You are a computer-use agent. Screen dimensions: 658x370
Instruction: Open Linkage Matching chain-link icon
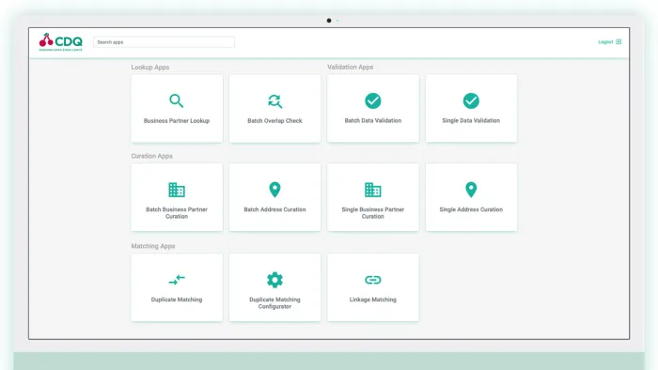tap(372, 280)
